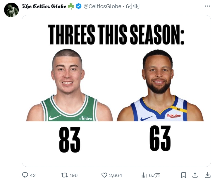215x181 pixels.
Task: Open the three-dot more options menu
Action: pos(207,6)
